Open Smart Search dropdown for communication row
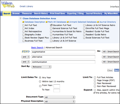The width and height of the screenshot is (120, 104). [111, 62]
